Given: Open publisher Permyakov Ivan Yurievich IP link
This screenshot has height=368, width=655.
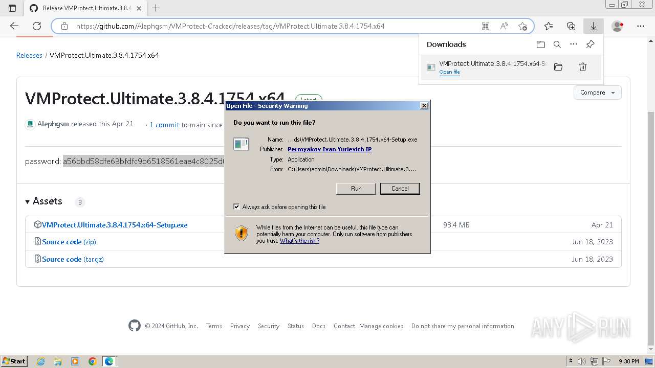Looking at the screenshot, I should point(330,149).
